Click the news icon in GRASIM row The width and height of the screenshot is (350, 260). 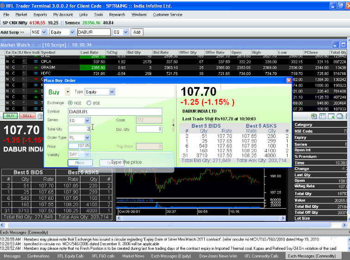tap(25, 68)
